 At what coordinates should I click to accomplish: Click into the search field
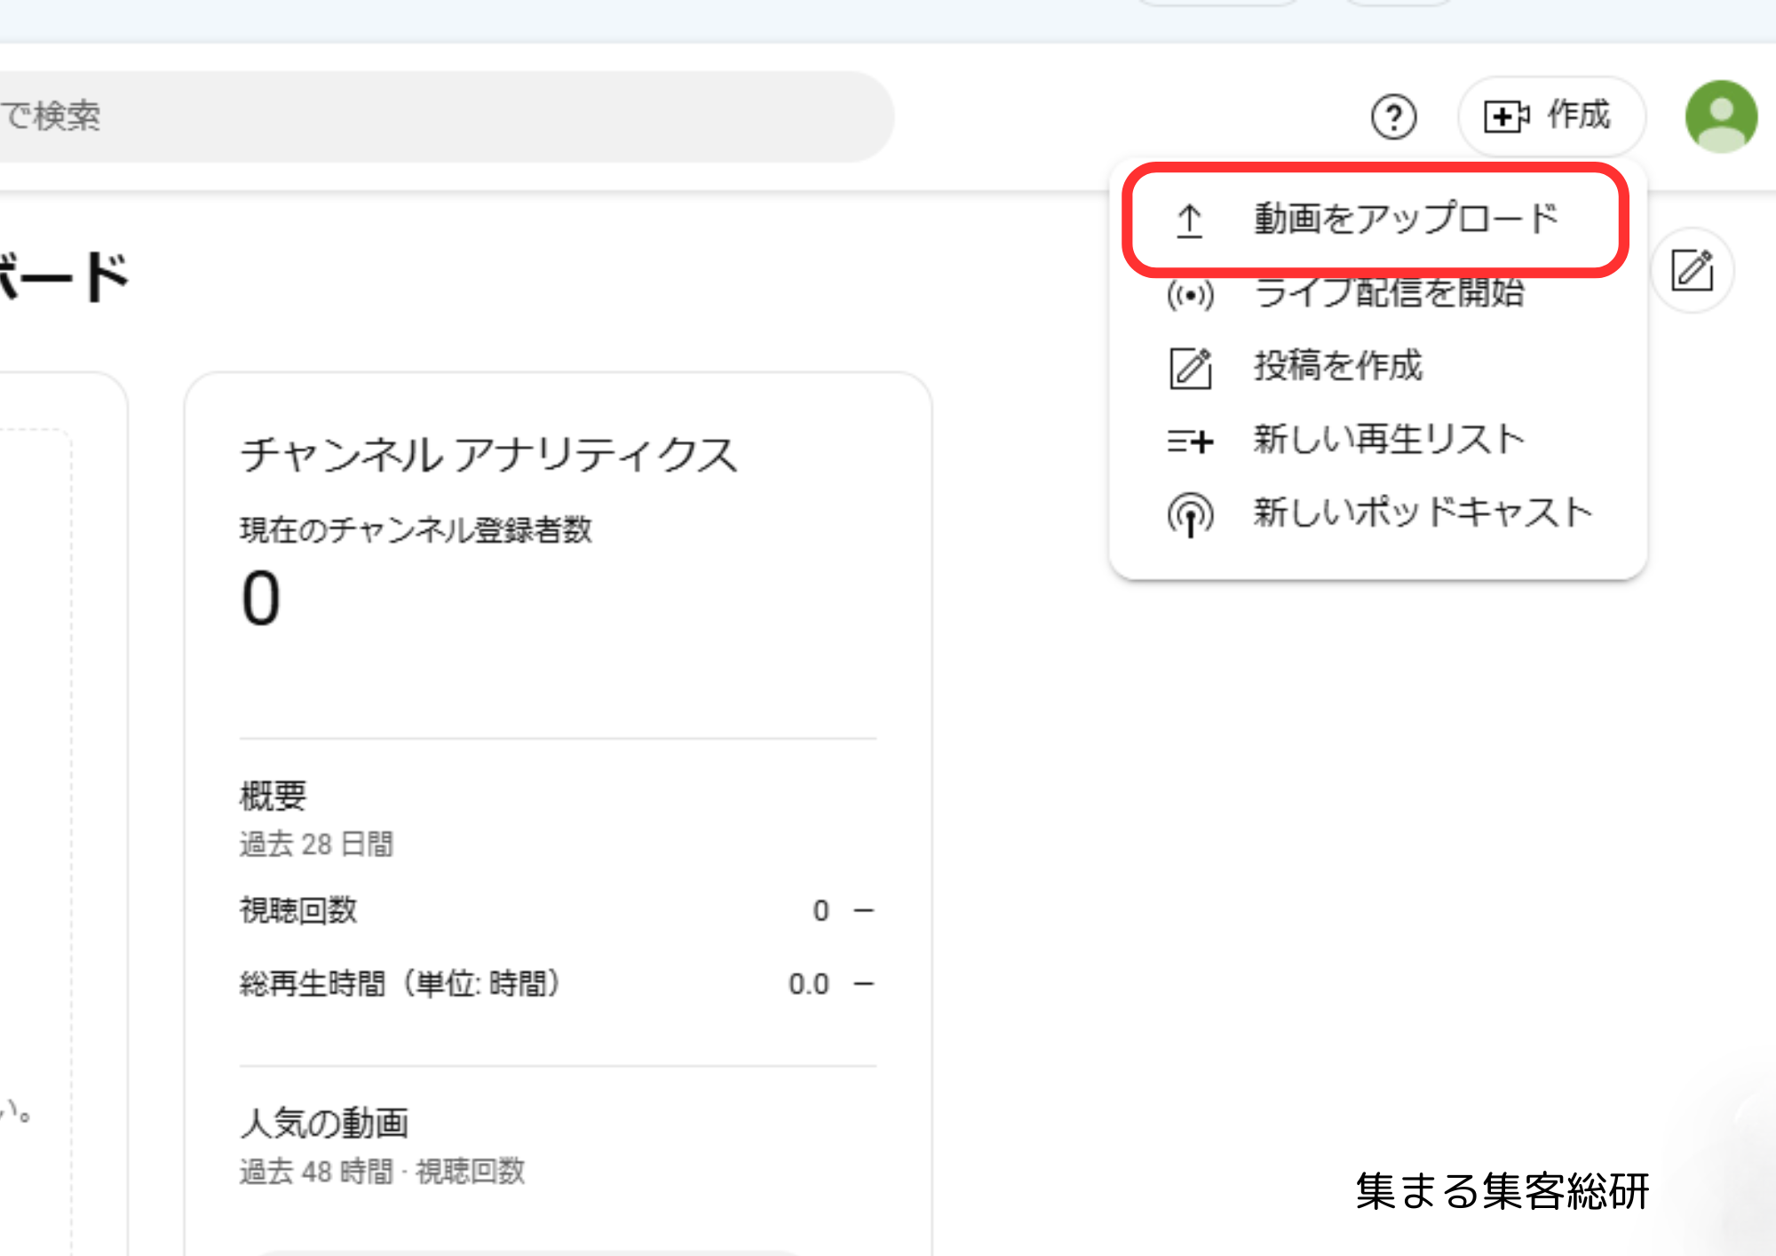coord(444,116)
